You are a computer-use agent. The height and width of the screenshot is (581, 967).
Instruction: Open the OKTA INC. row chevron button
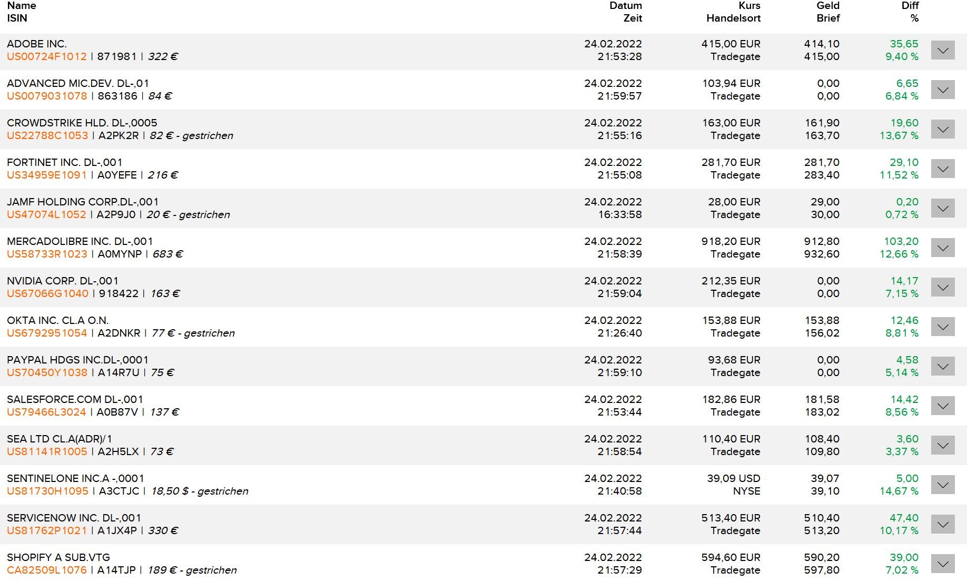[942, 327]
